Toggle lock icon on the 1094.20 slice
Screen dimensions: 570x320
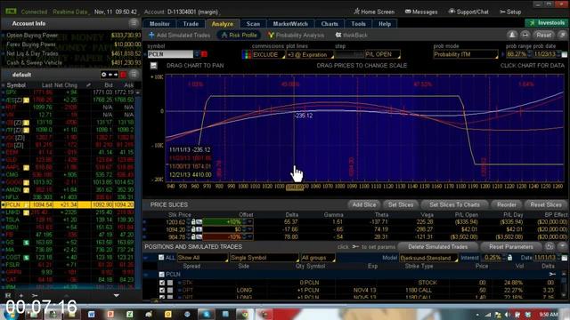coord(193,229)
